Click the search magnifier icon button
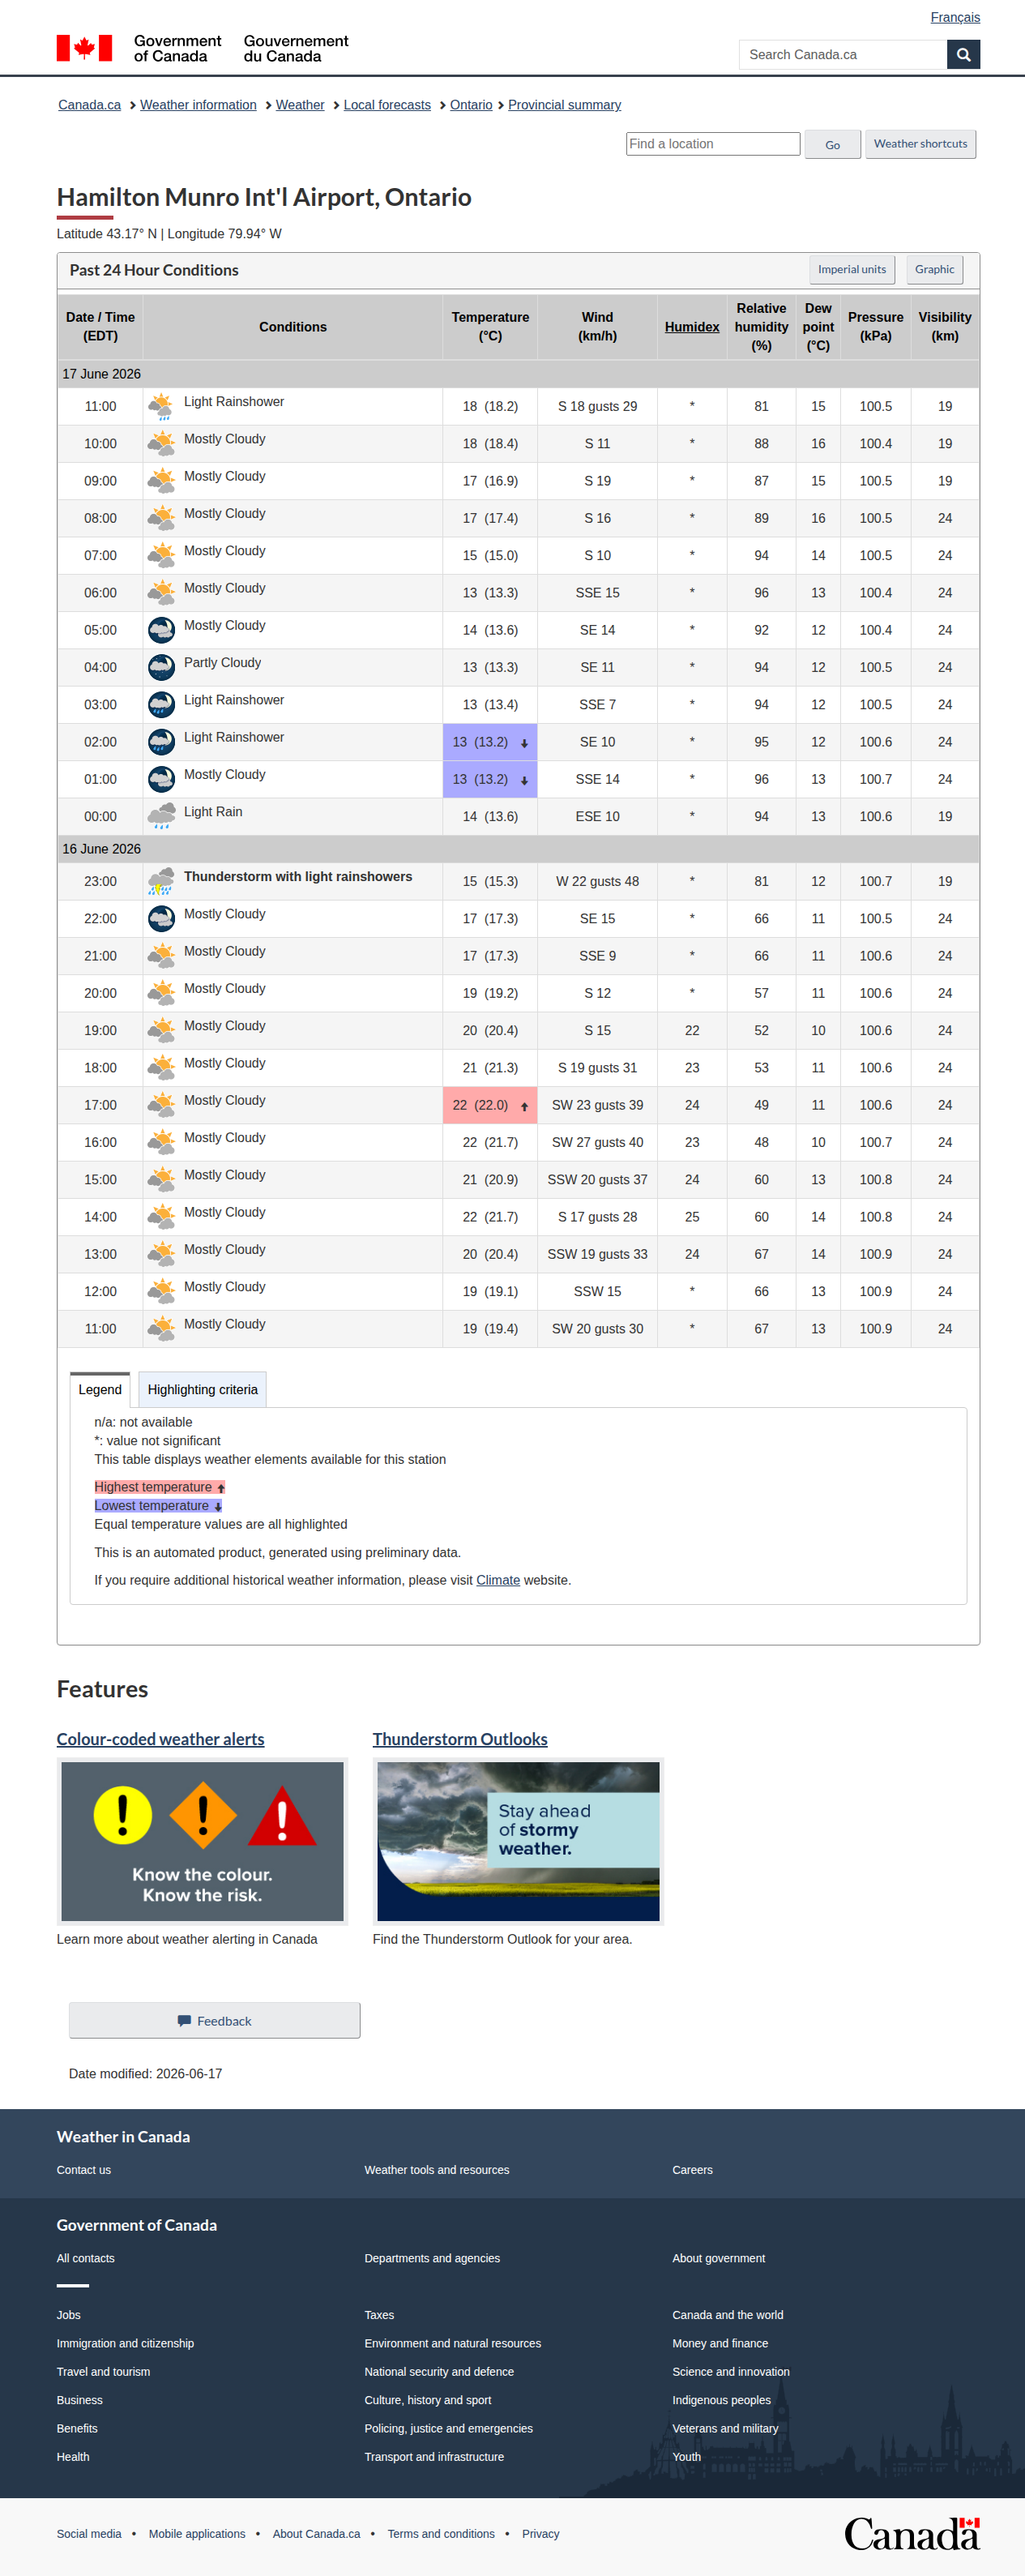The width and height of the screenshot is (1025, 2576). tap(963, 55)
